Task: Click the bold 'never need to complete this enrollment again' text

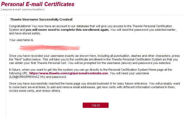Action: coord(67,30)
